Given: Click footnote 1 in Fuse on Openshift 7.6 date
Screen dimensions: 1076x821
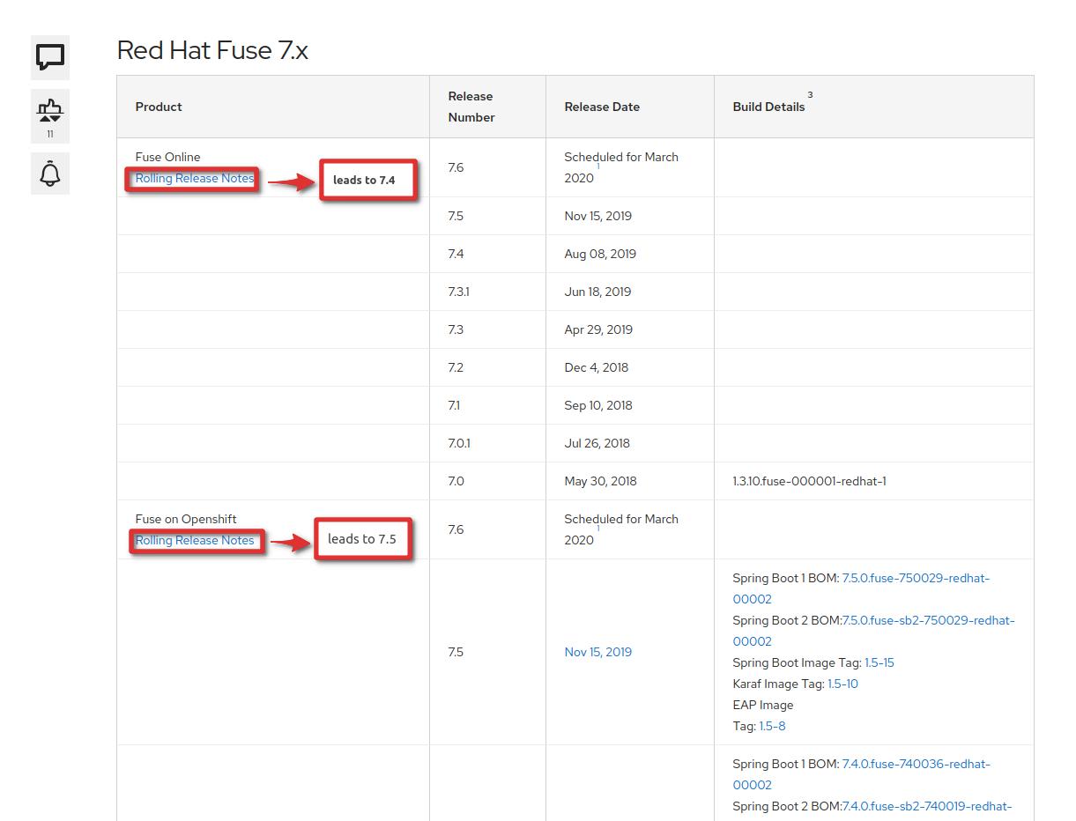Looking at the screenshot, I should (x=597, y=529).
